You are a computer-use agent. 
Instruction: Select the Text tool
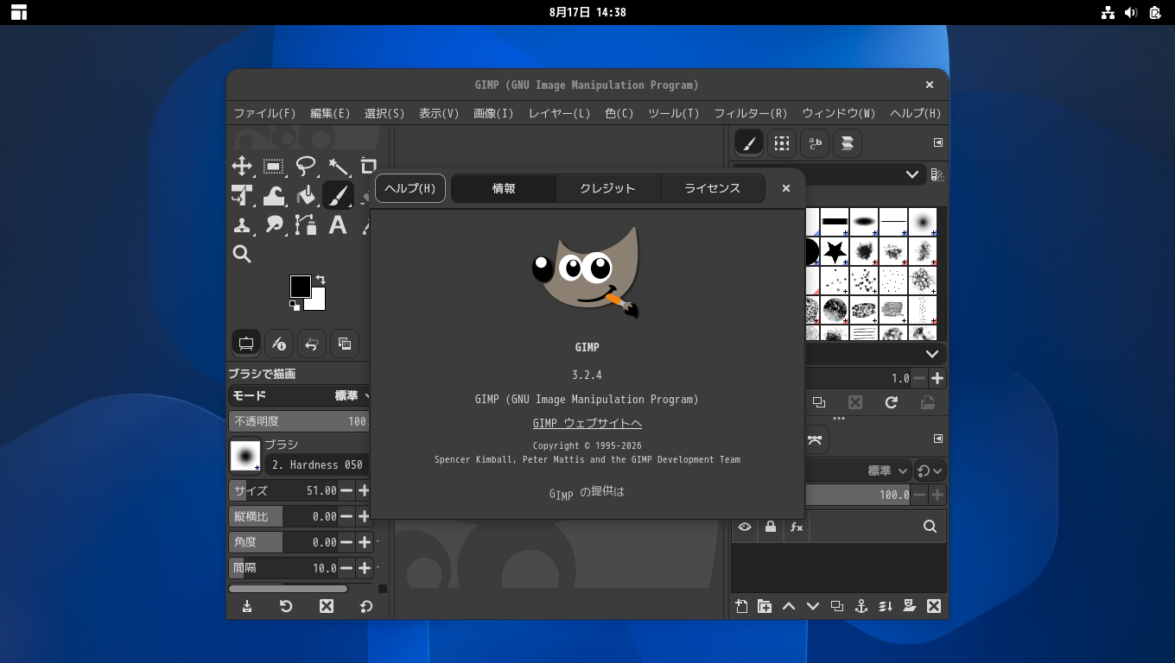coord(338,225)
